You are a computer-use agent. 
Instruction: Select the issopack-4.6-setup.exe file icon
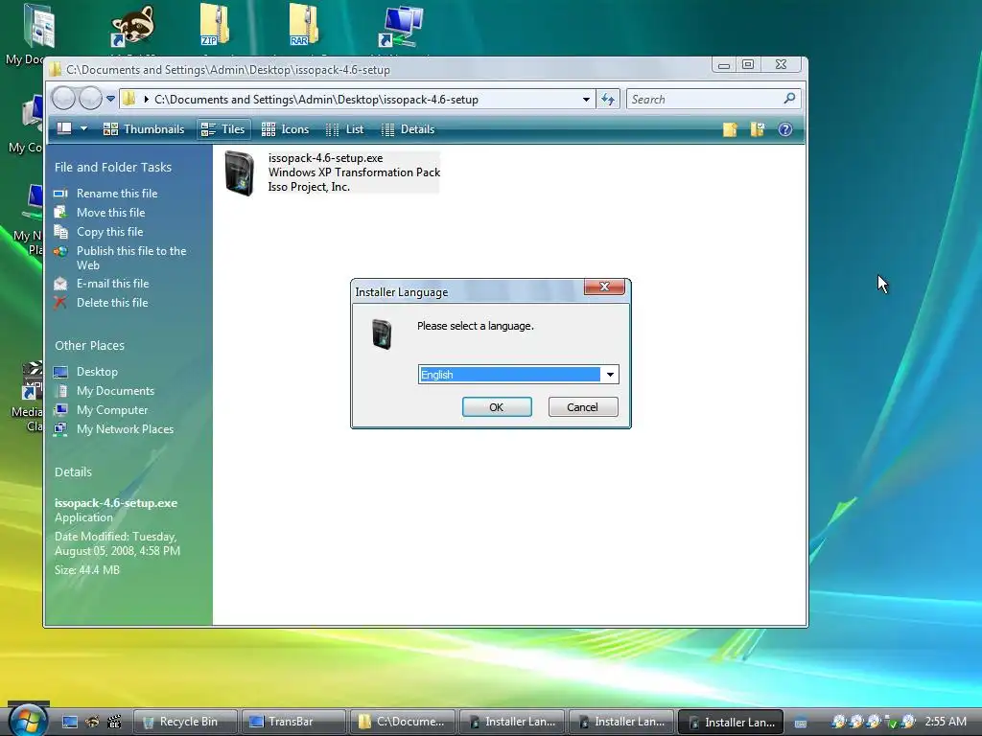coord(239,173)
